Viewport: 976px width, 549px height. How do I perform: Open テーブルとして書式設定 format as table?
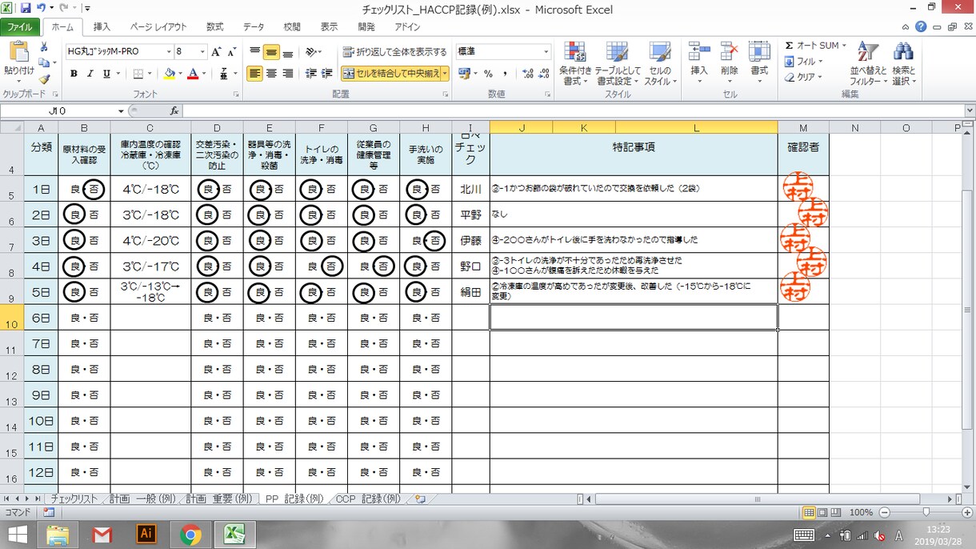click(x=617, y=63)
